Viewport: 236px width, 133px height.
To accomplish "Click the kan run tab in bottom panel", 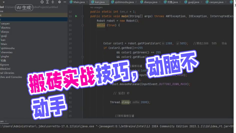I will point(2,121).
